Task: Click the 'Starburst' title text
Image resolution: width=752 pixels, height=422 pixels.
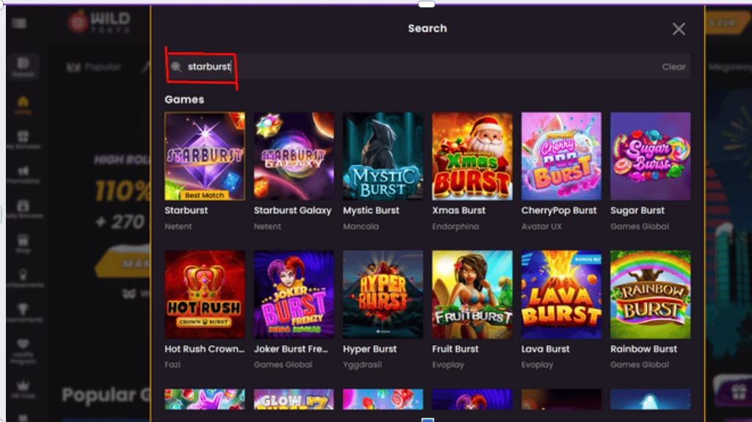Action: (x=186, y=211)
